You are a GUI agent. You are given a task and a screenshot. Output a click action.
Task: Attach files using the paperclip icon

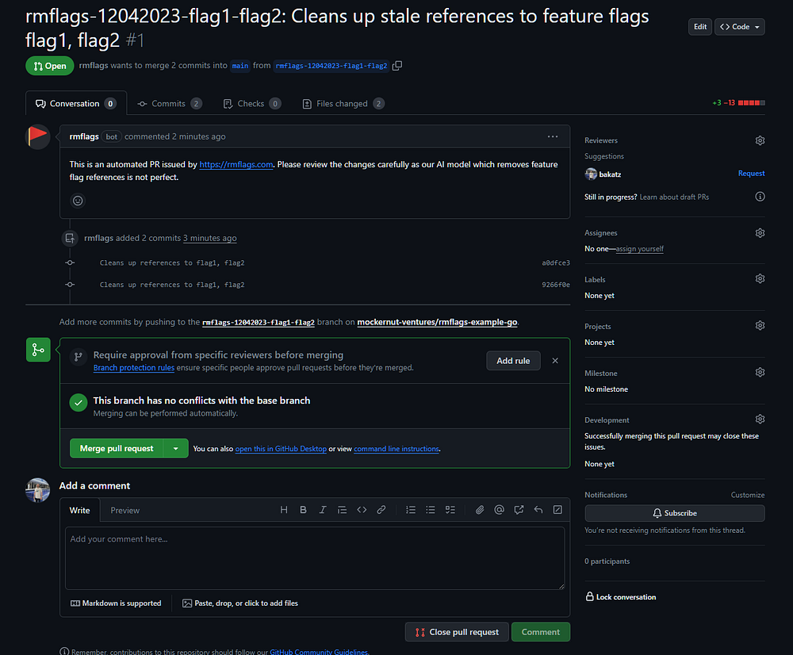tap(480, 510)
